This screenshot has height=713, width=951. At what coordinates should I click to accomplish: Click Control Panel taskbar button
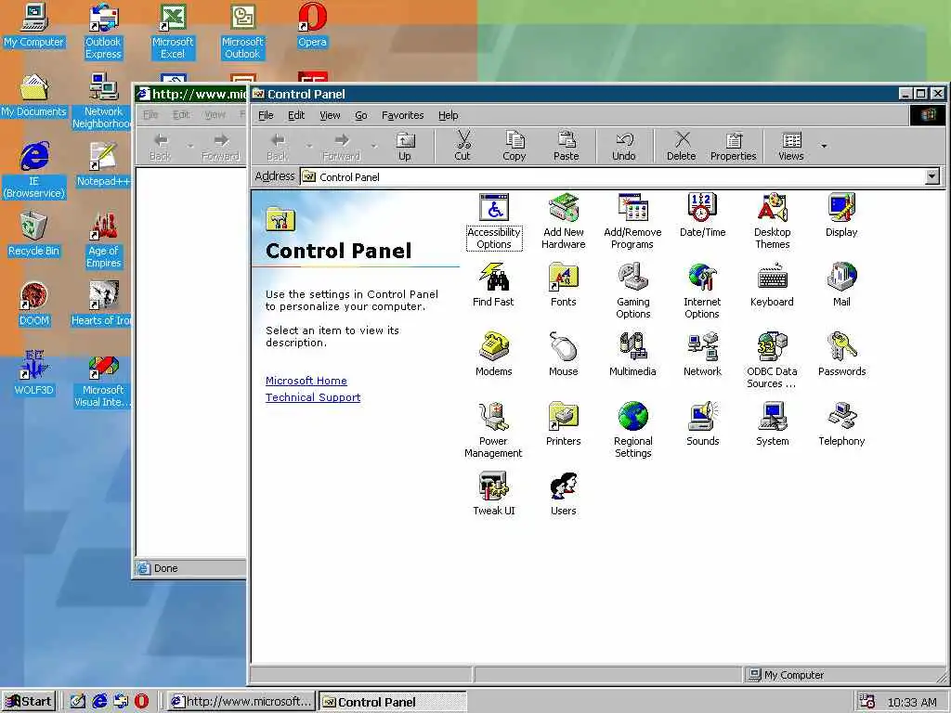pos(393,702)
